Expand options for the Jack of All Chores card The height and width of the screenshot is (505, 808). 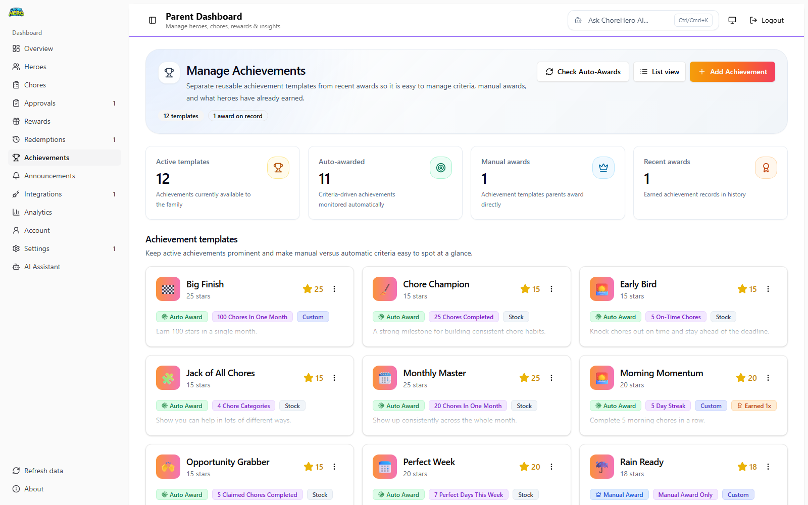point(334,377)
